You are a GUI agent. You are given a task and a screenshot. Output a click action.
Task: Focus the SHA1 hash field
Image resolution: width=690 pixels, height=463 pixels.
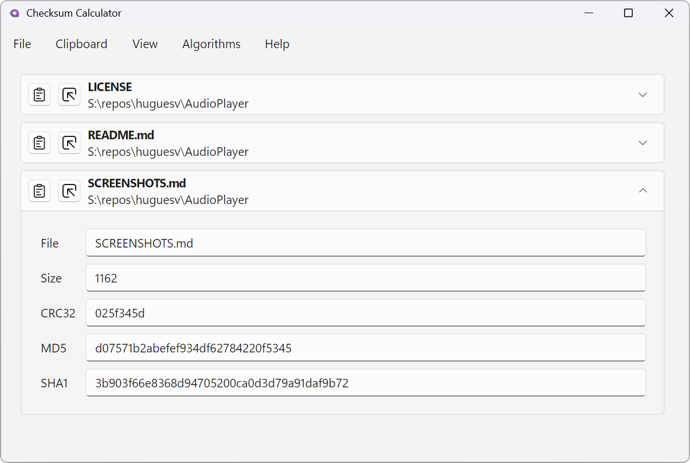366,383
